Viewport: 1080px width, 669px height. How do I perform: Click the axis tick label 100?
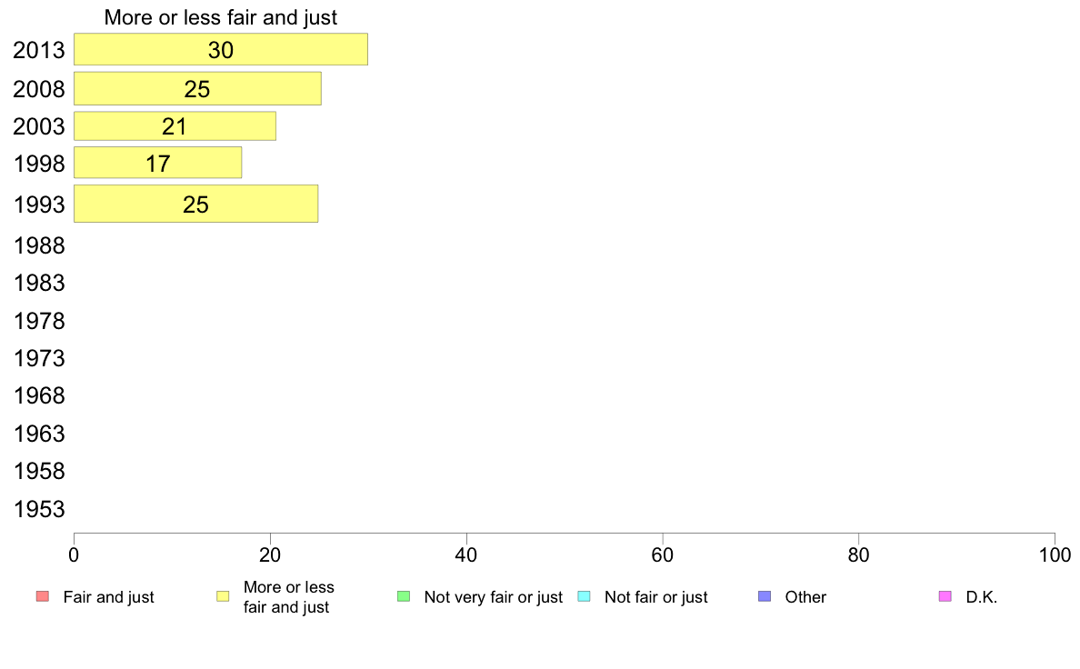point(1055,555)
